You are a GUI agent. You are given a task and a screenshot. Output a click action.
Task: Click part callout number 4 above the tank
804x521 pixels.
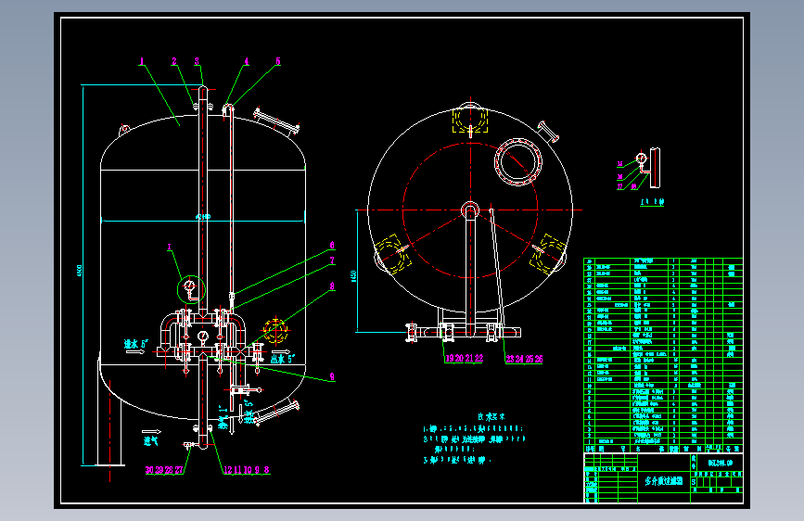point(247,61)
